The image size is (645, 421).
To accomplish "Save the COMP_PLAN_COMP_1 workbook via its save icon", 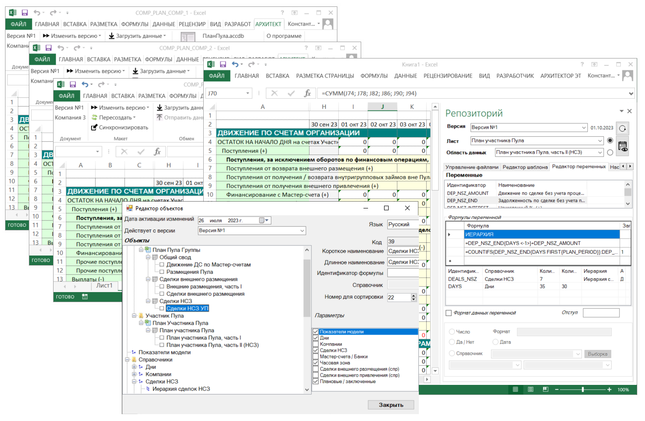I will click(x=25, y=13).
